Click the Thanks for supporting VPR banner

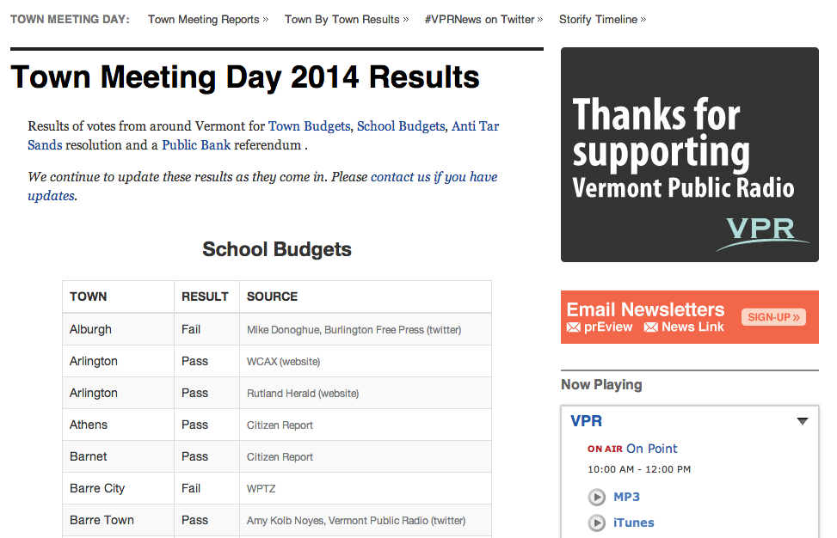[689, 155]
